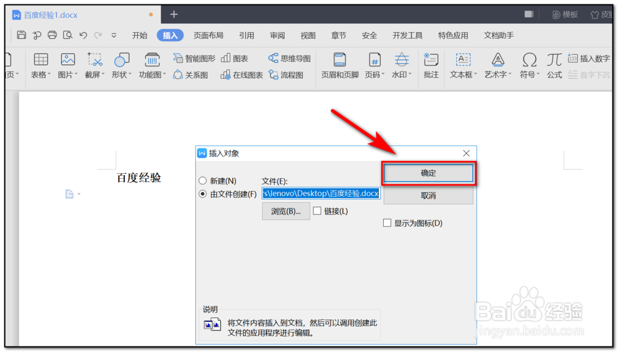Screen dimensions: 618x352
Task: Click the Picture (图片) icon
Action: coord(68,60)
